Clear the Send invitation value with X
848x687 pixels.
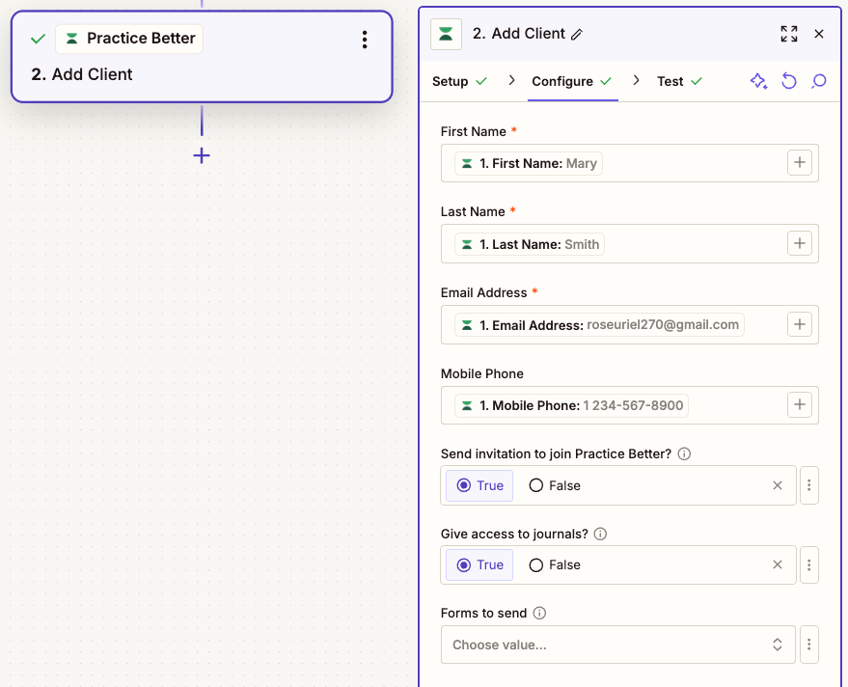click(x=778, y=485)
